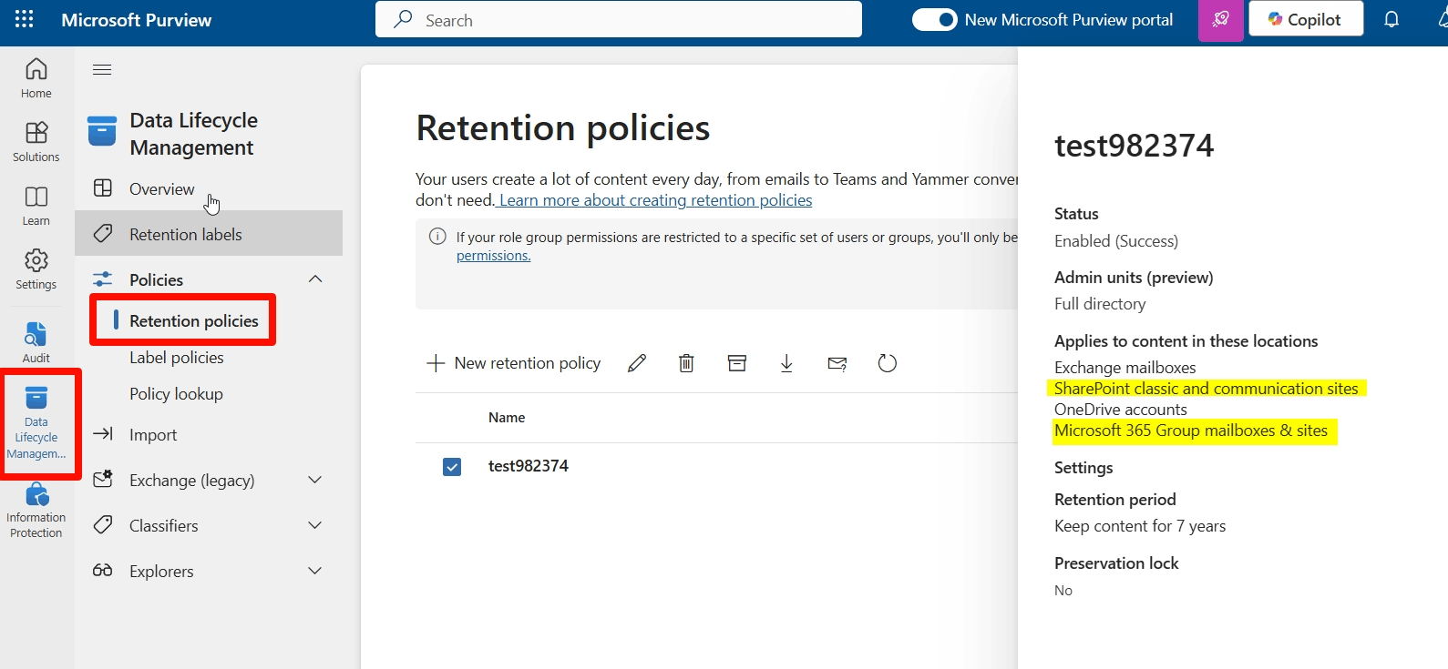The width and height of the screenshot is (1448, 669).
Task: Delete policy with trash icon
Action: coord(686,363)
